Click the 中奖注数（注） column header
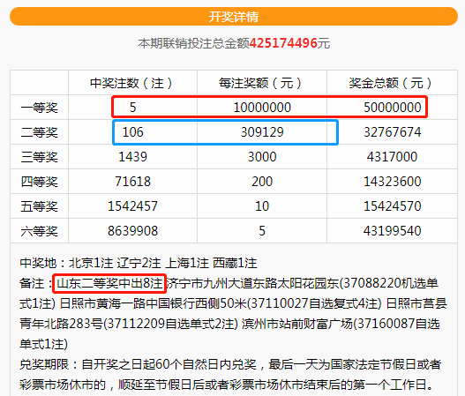This screenshot has height=396, width=465. point(132,83)
